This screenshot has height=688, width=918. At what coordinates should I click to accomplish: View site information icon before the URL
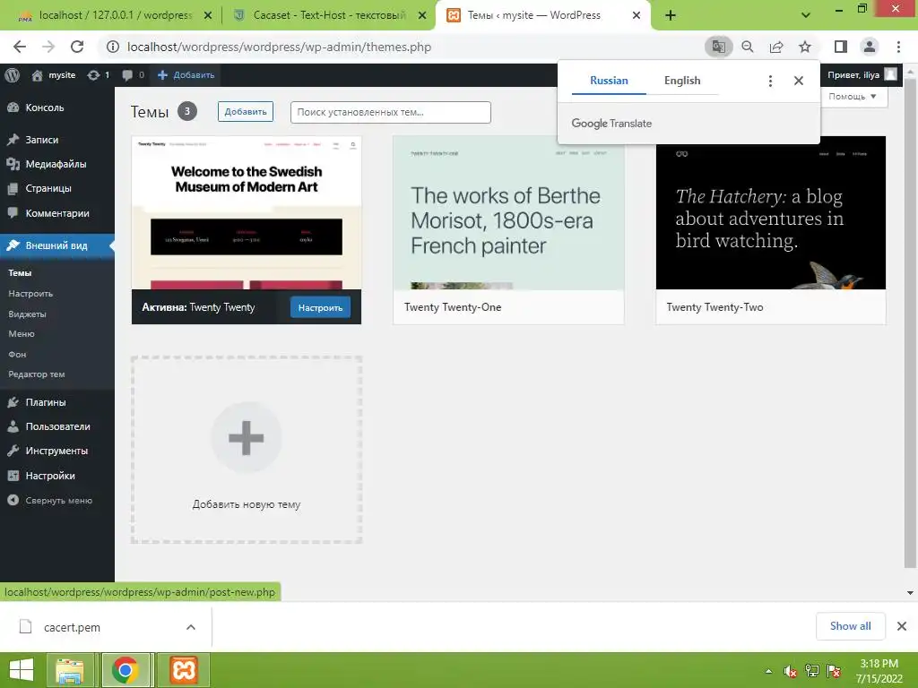pyautogui.click(x=113, y=47)
